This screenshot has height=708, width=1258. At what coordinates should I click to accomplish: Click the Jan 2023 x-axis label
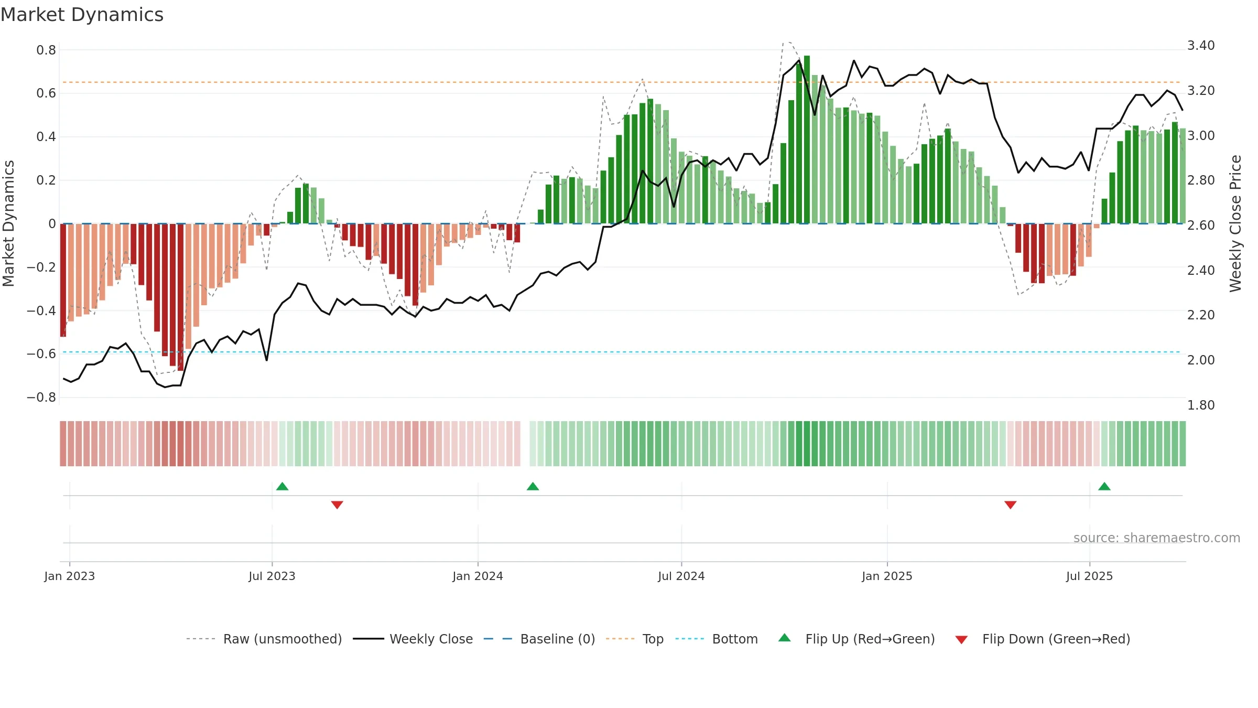[x=70, y=576]
